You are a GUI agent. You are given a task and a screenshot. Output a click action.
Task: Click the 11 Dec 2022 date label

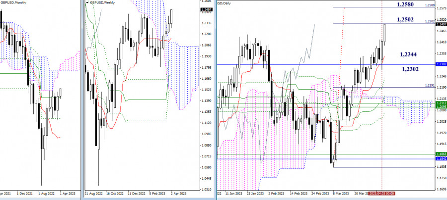pyautogui.click(x=136, y=193)
